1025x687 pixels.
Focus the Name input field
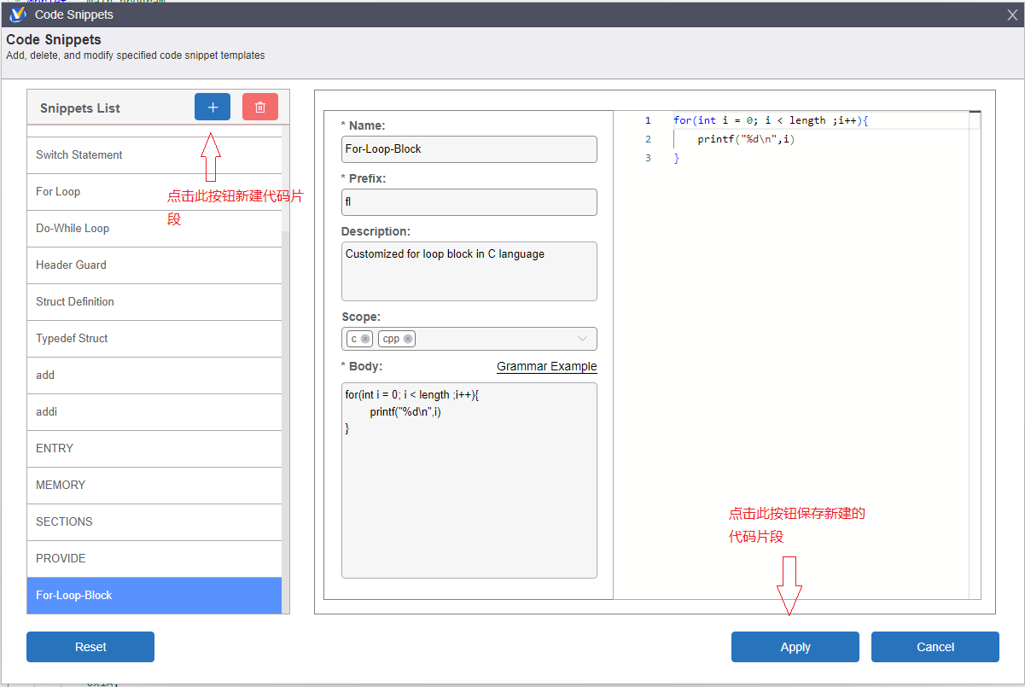pos(469,148)
